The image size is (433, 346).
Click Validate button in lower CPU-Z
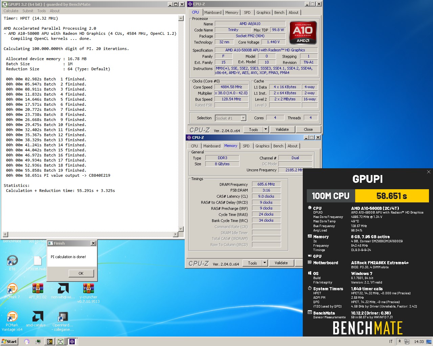coord(281,263)
